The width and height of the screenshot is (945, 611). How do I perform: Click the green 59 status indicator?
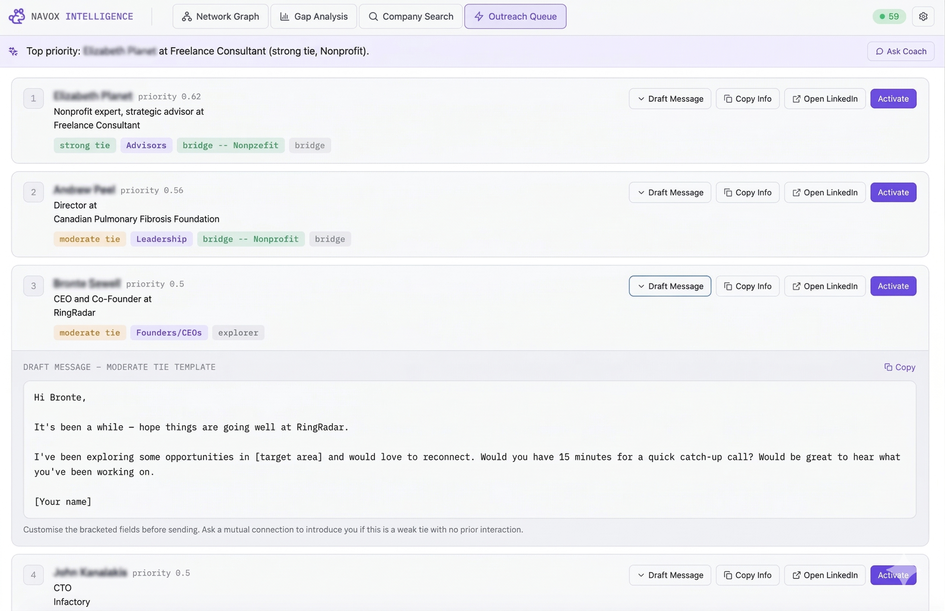click(x=889, y=17)
